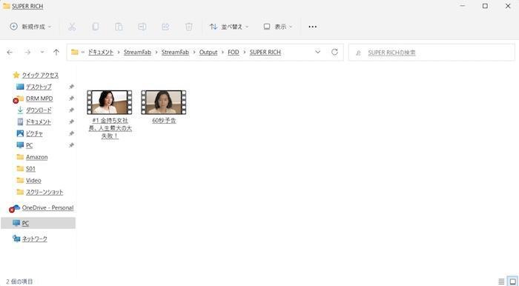Go back with the left arrow
519x286 pixels.
point(10,53)
